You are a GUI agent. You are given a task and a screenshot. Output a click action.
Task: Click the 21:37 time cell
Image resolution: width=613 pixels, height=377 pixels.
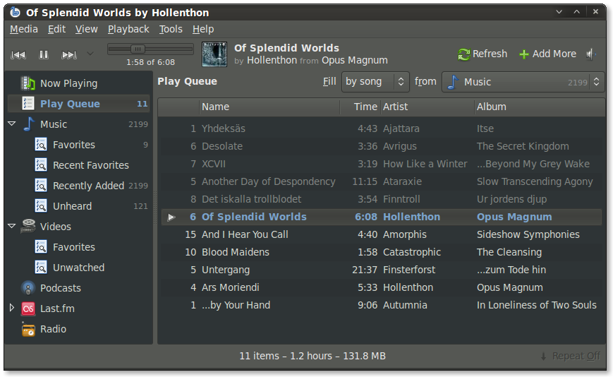[x=365, y=270]
